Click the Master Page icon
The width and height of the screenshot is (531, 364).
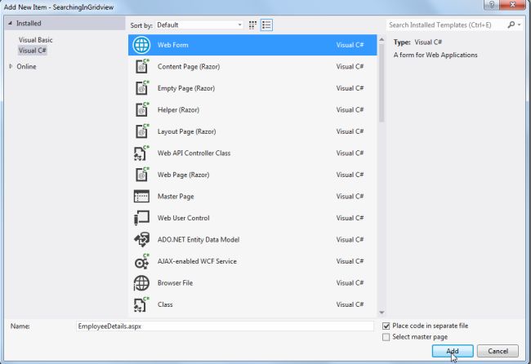pos(141,196)
